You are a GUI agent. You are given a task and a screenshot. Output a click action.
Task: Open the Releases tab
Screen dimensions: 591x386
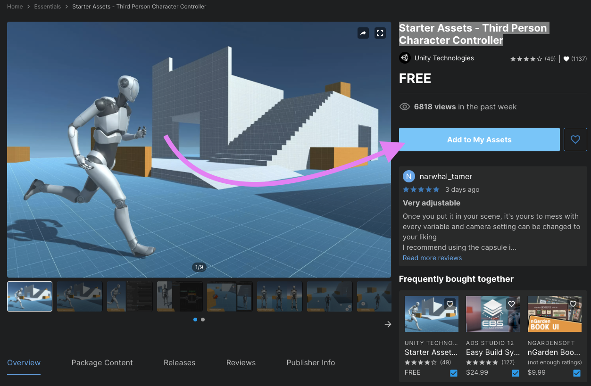179,362
